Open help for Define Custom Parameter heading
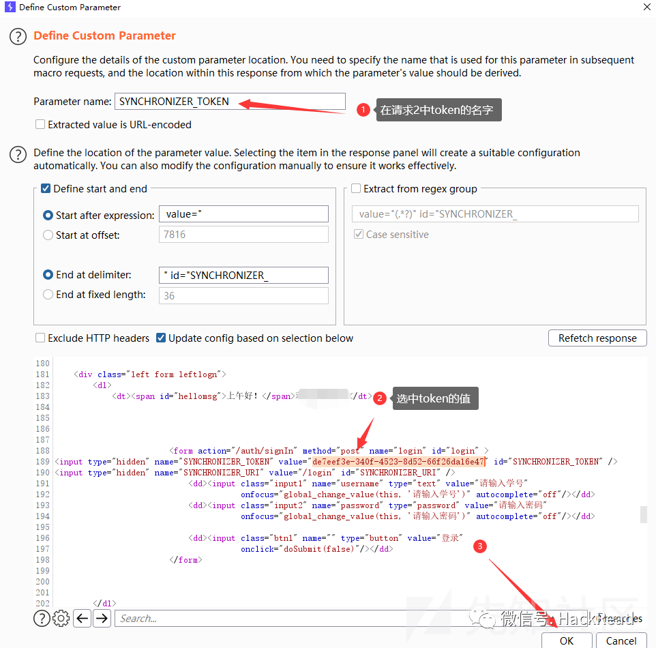The width and height of the screenshot is (656, 648). (x=18, y=37)
